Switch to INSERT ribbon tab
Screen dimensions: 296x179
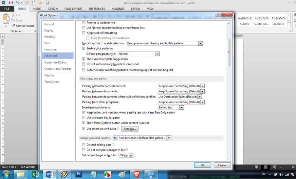tap(37, 9)
